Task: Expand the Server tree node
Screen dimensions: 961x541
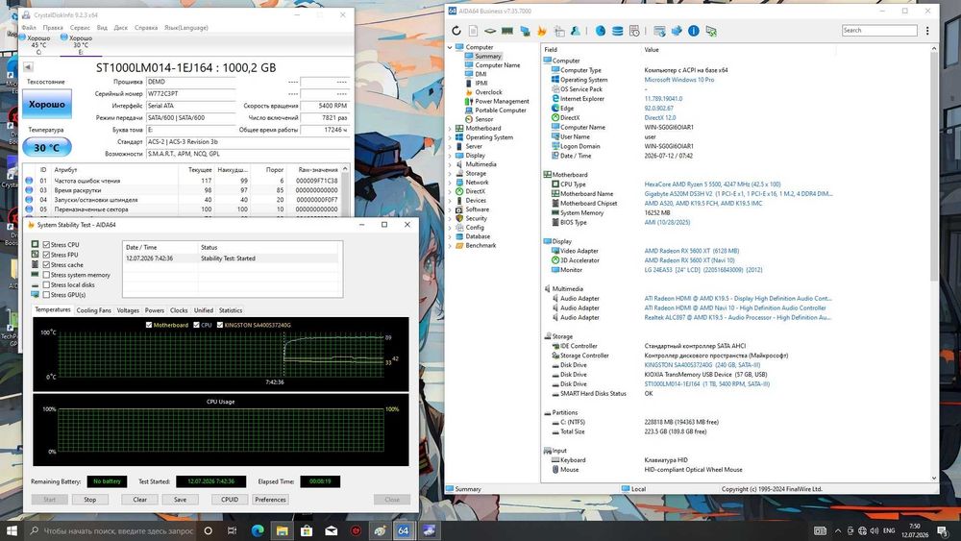Action: coord(449,146)
